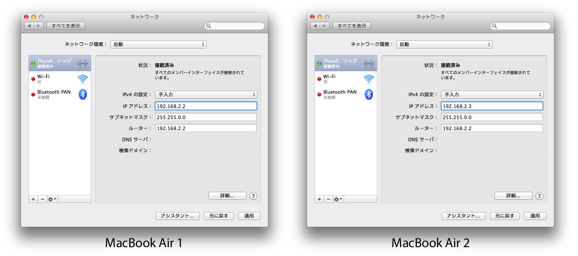Click the Wi-Fi icon in MacBook Air 2 sidebar
578x256 pixels.
[369, 79]
